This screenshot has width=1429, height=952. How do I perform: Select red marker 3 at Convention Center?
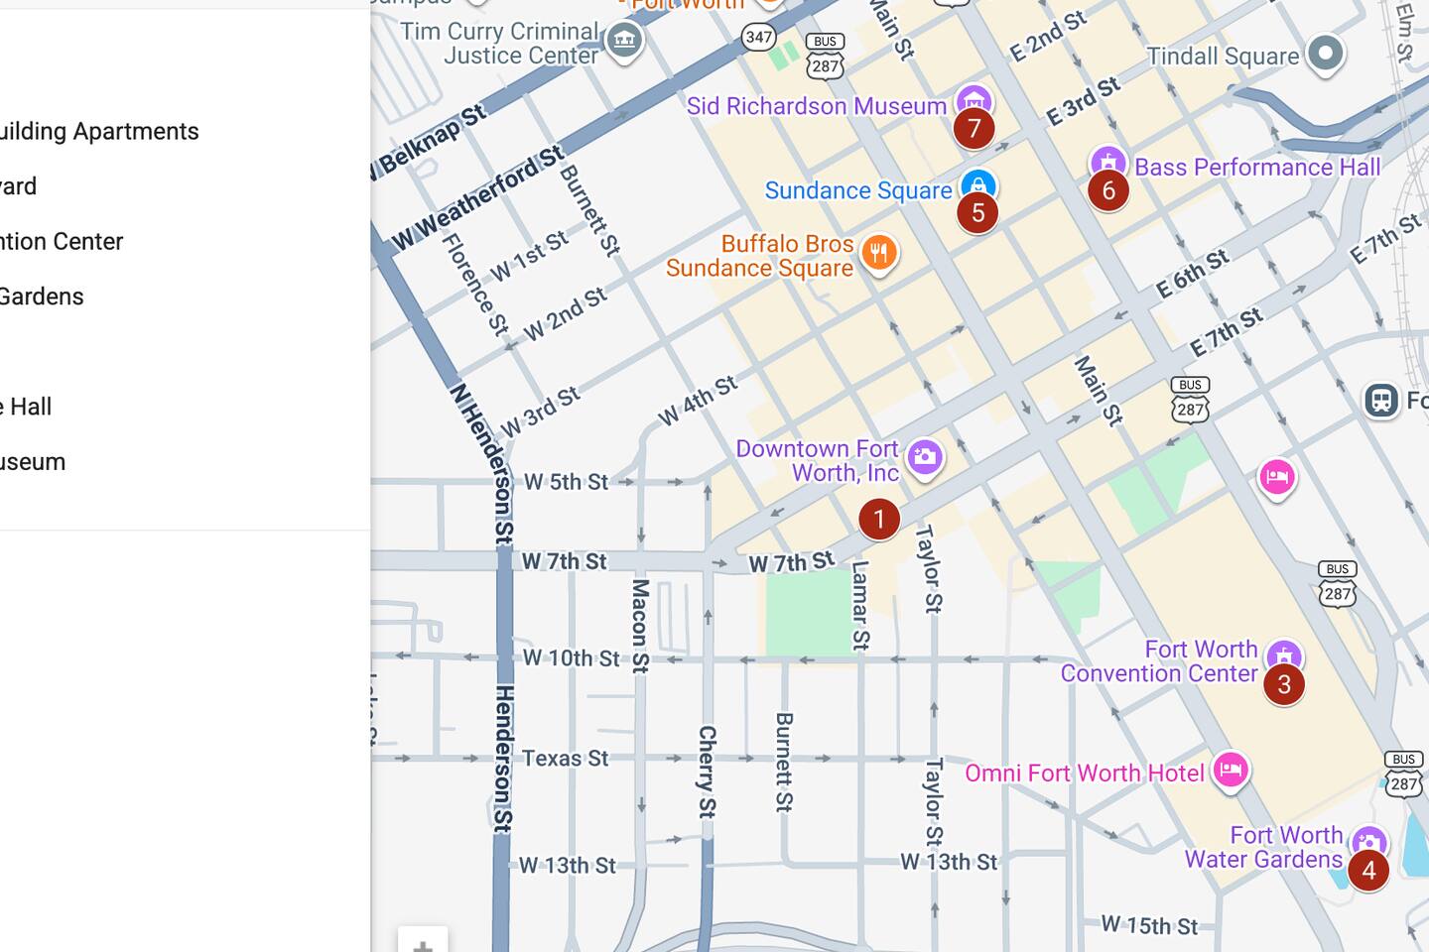coord(1283,684)
